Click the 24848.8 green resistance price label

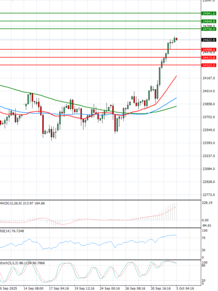(x=209, y=21)
